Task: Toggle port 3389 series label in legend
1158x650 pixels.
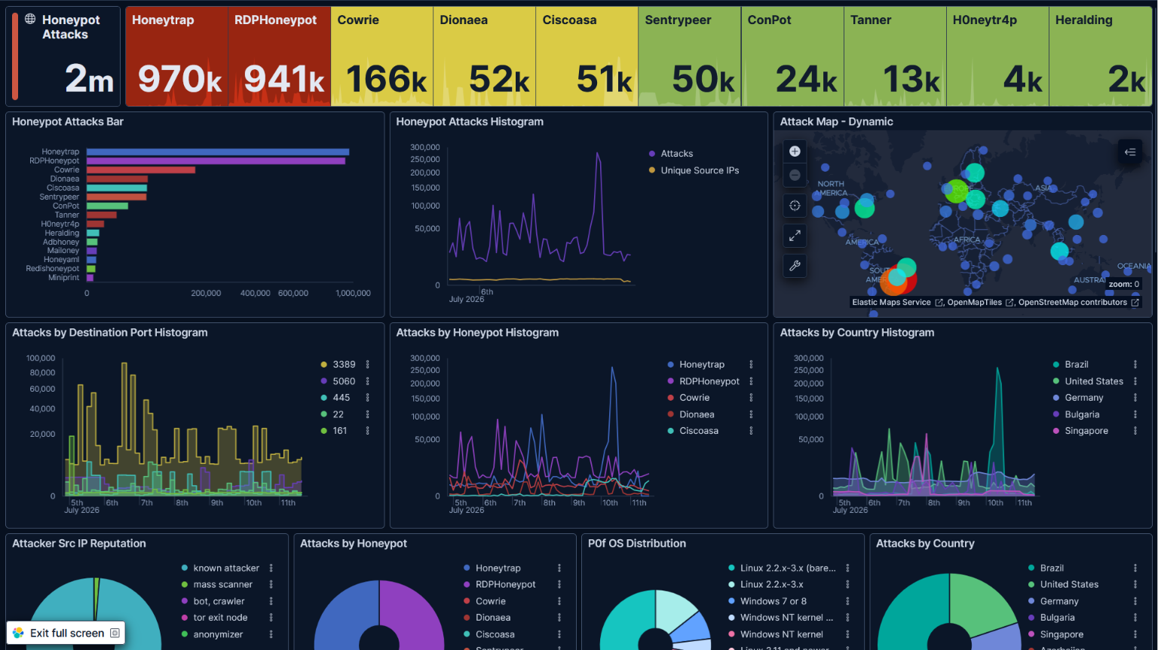Action: pos(344,365)
